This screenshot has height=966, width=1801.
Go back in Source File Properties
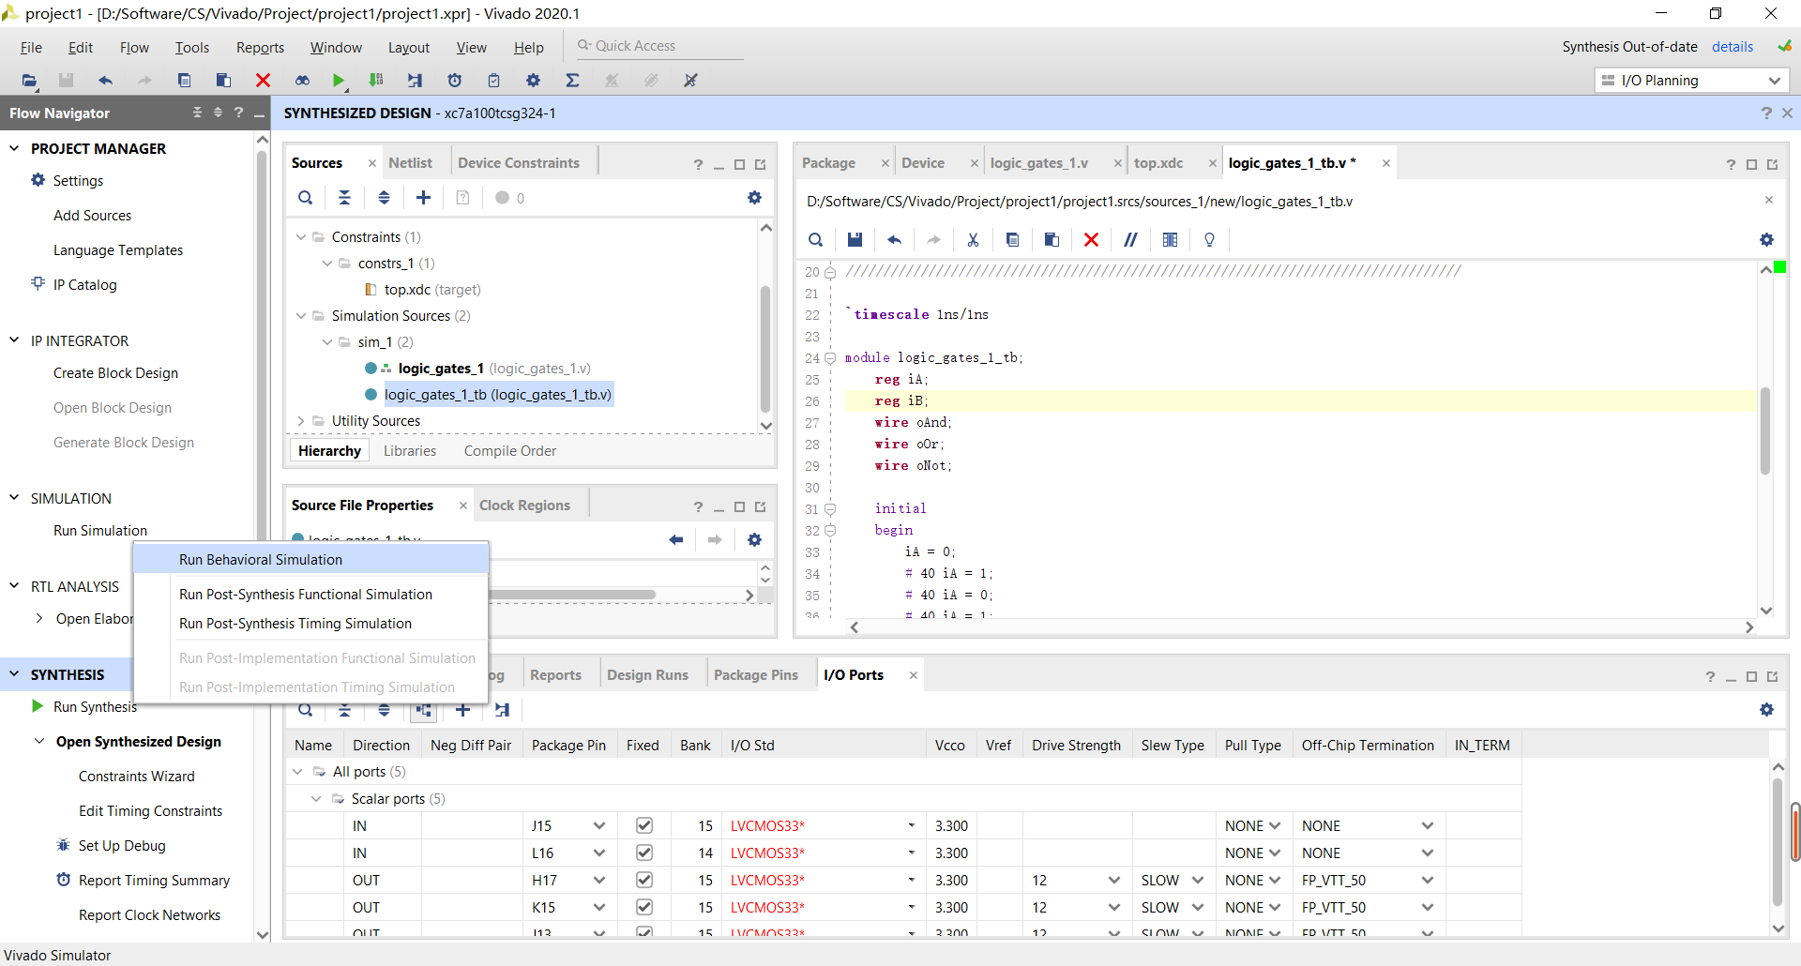coord(675,540)
